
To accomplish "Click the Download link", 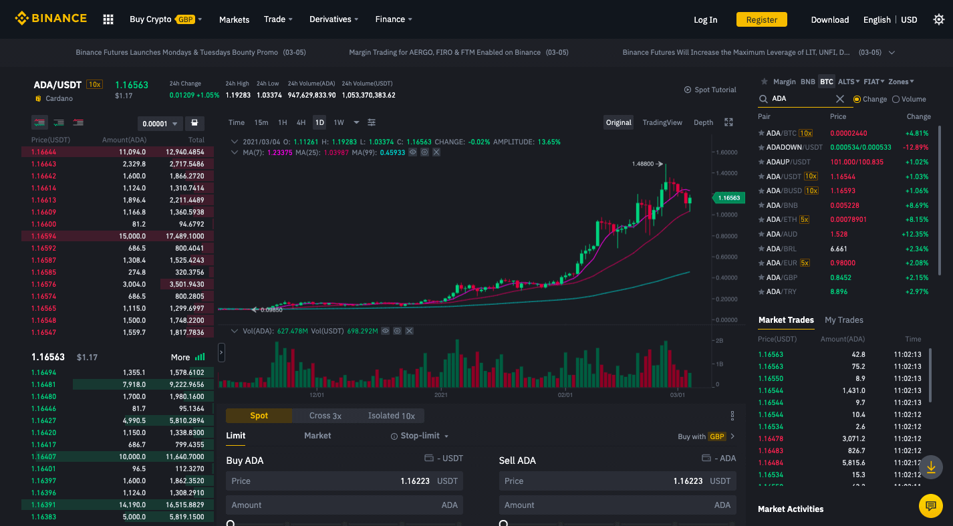I will pos(830,19).
